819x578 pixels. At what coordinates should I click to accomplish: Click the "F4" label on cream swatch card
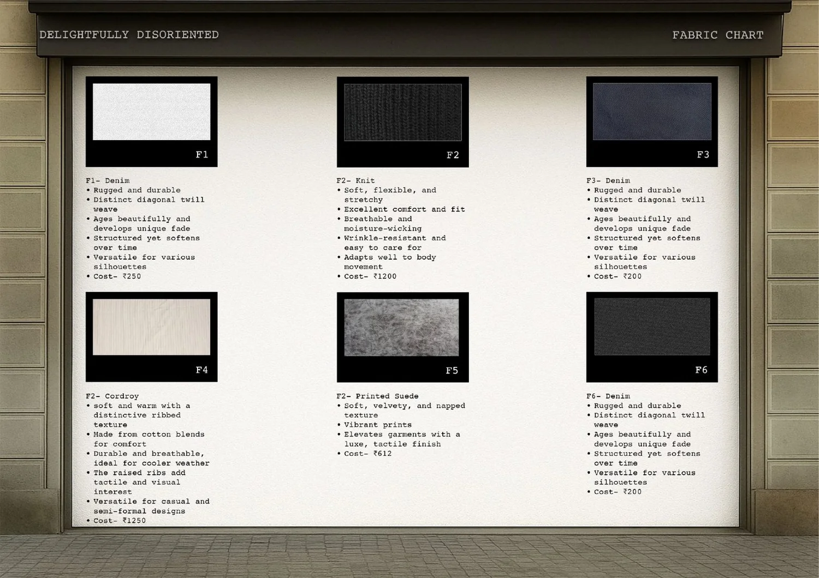pos(201,370)
